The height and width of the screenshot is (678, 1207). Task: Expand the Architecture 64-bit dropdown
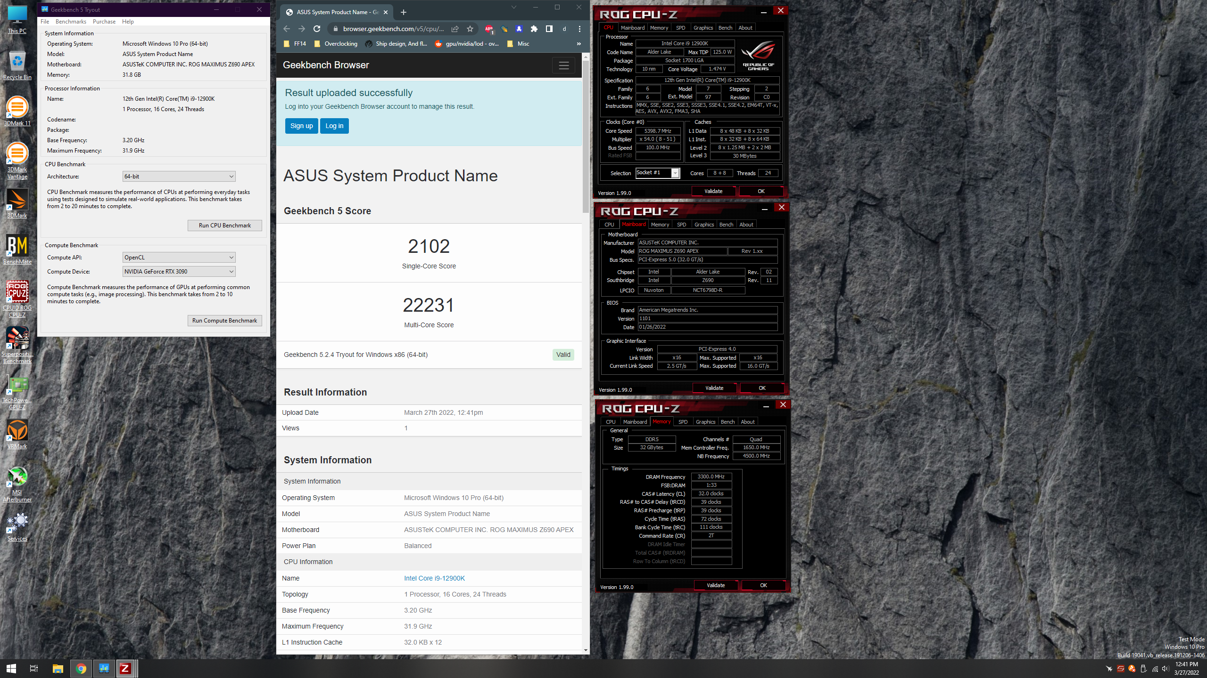point(179,177)
